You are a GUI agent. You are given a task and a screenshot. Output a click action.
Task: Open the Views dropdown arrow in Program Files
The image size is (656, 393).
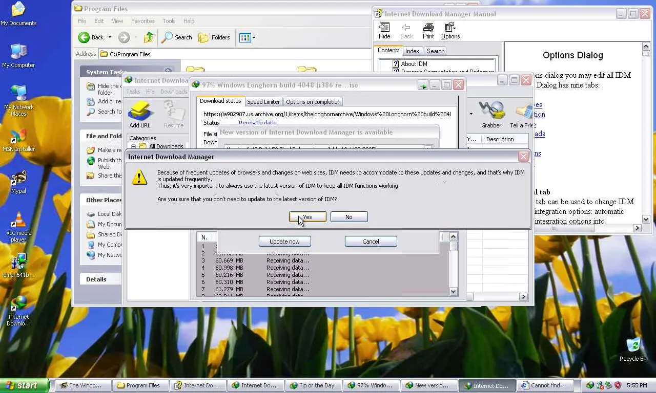point(254,37)
